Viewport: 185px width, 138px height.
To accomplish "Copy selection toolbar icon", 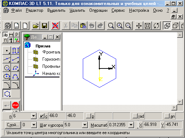I will tap(74, 26).
